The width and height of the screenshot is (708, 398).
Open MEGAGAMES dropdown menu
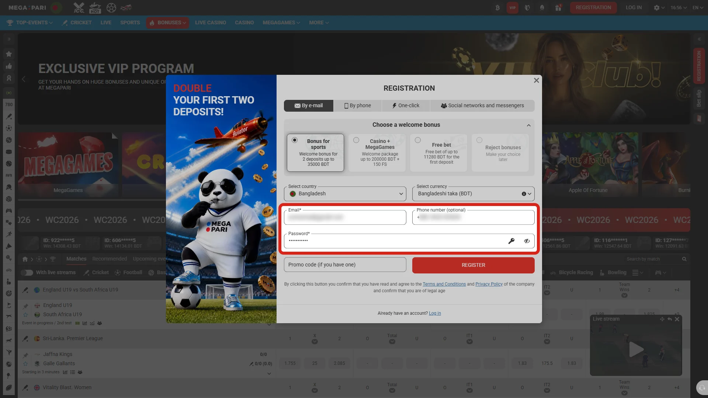(281, 22)
